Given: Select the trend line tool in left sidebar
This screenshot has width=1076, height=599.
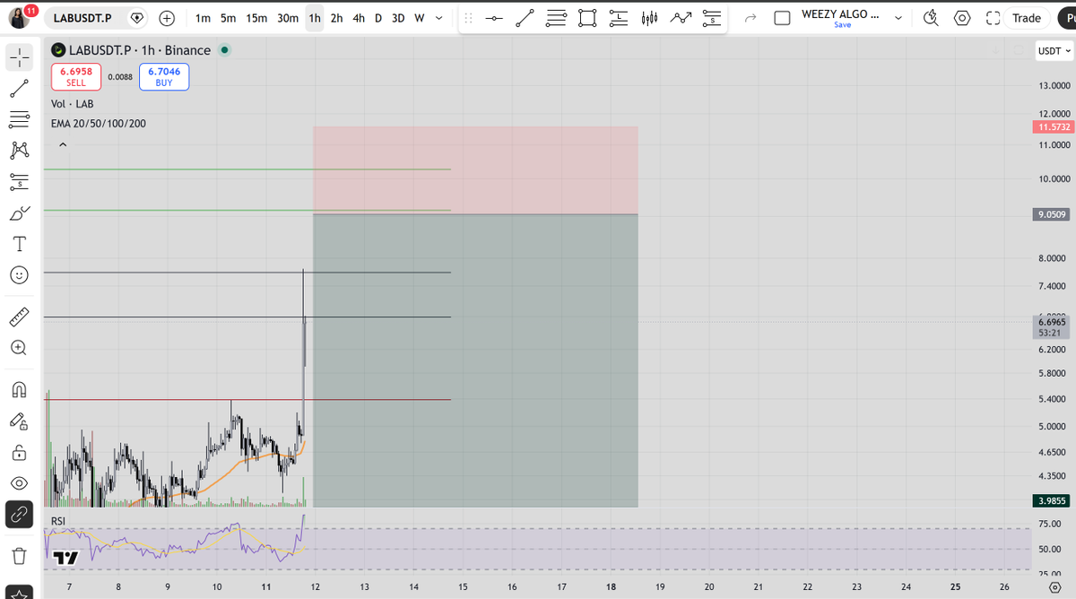Looking at the screenshot, I should 20,88.
